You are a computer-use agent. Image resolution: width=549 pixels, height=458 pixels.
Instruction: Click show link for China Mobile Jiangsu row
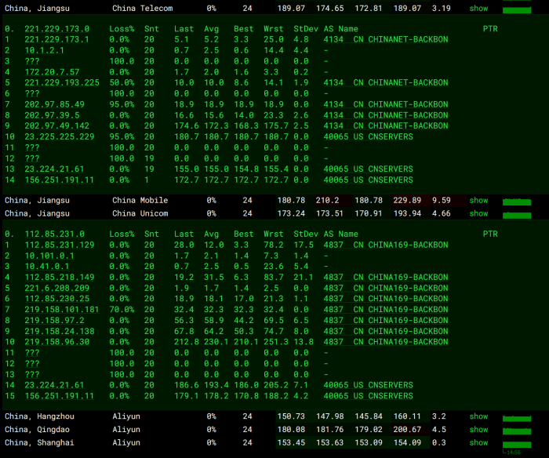pyautogui.click(x=478, y=200)
